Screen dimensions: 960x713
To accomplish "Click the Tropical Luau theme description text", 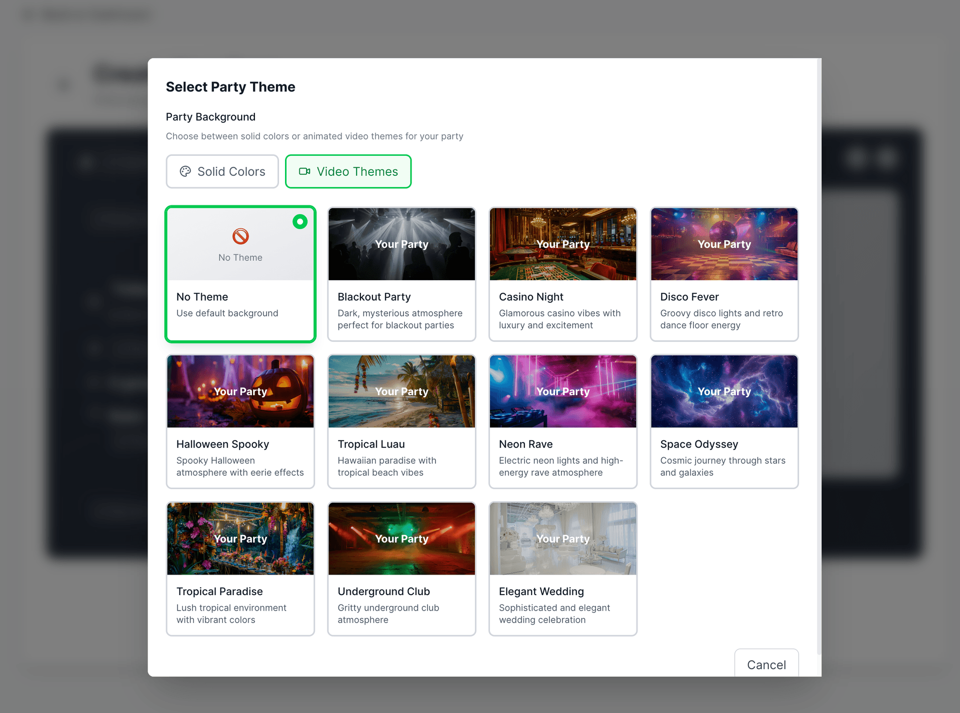I will pos(387,466).
